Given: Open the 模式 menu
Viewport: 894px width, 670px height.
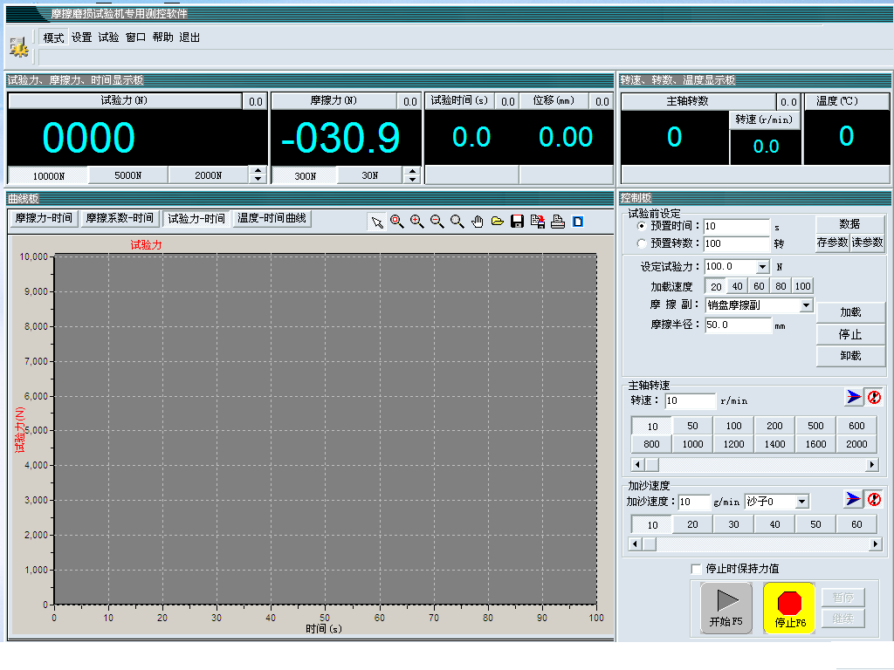Looking at the screenshot, I should tap(53, 38).
